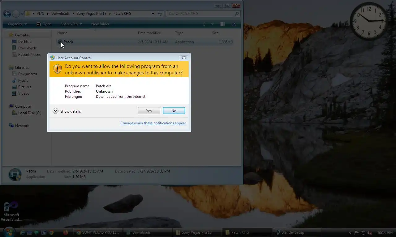This screenshot has width=396, height=237.
Task: Launch Chrome from quick launch bar
Action: click(51, 233)
